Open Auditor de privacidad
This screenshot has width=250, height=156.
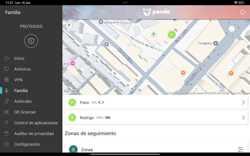pyautogui.click(x=34, y=134)
